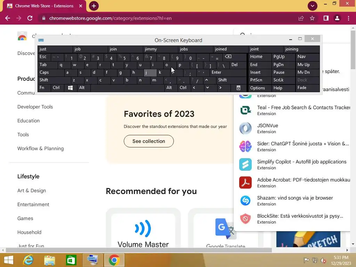Select Sider ChatGPT extension suggestion
The height and width of the screenshot is (267, 356).
(292, 146)
